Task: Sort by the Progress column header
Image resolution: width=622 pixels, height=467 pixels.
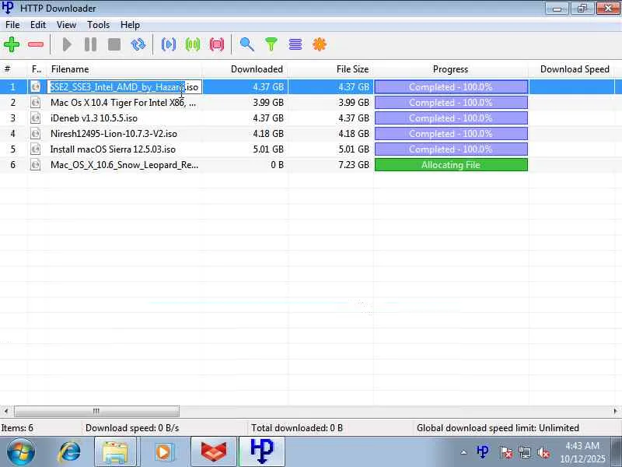Action: (x=451, y=69)
